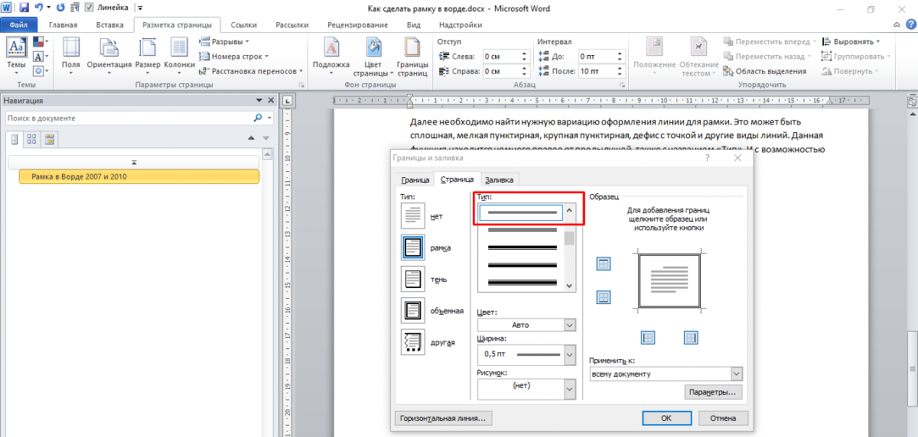918x437 pixels.
Task: Switch navigation pane to page thumbnails view
Action: [31, 138]
